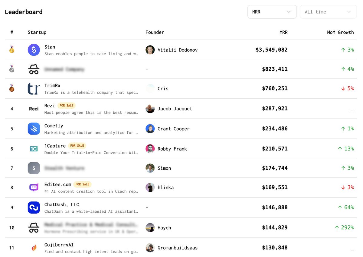Click the Rezi logo
Viewport: 363px width, 257px height.
34,109
